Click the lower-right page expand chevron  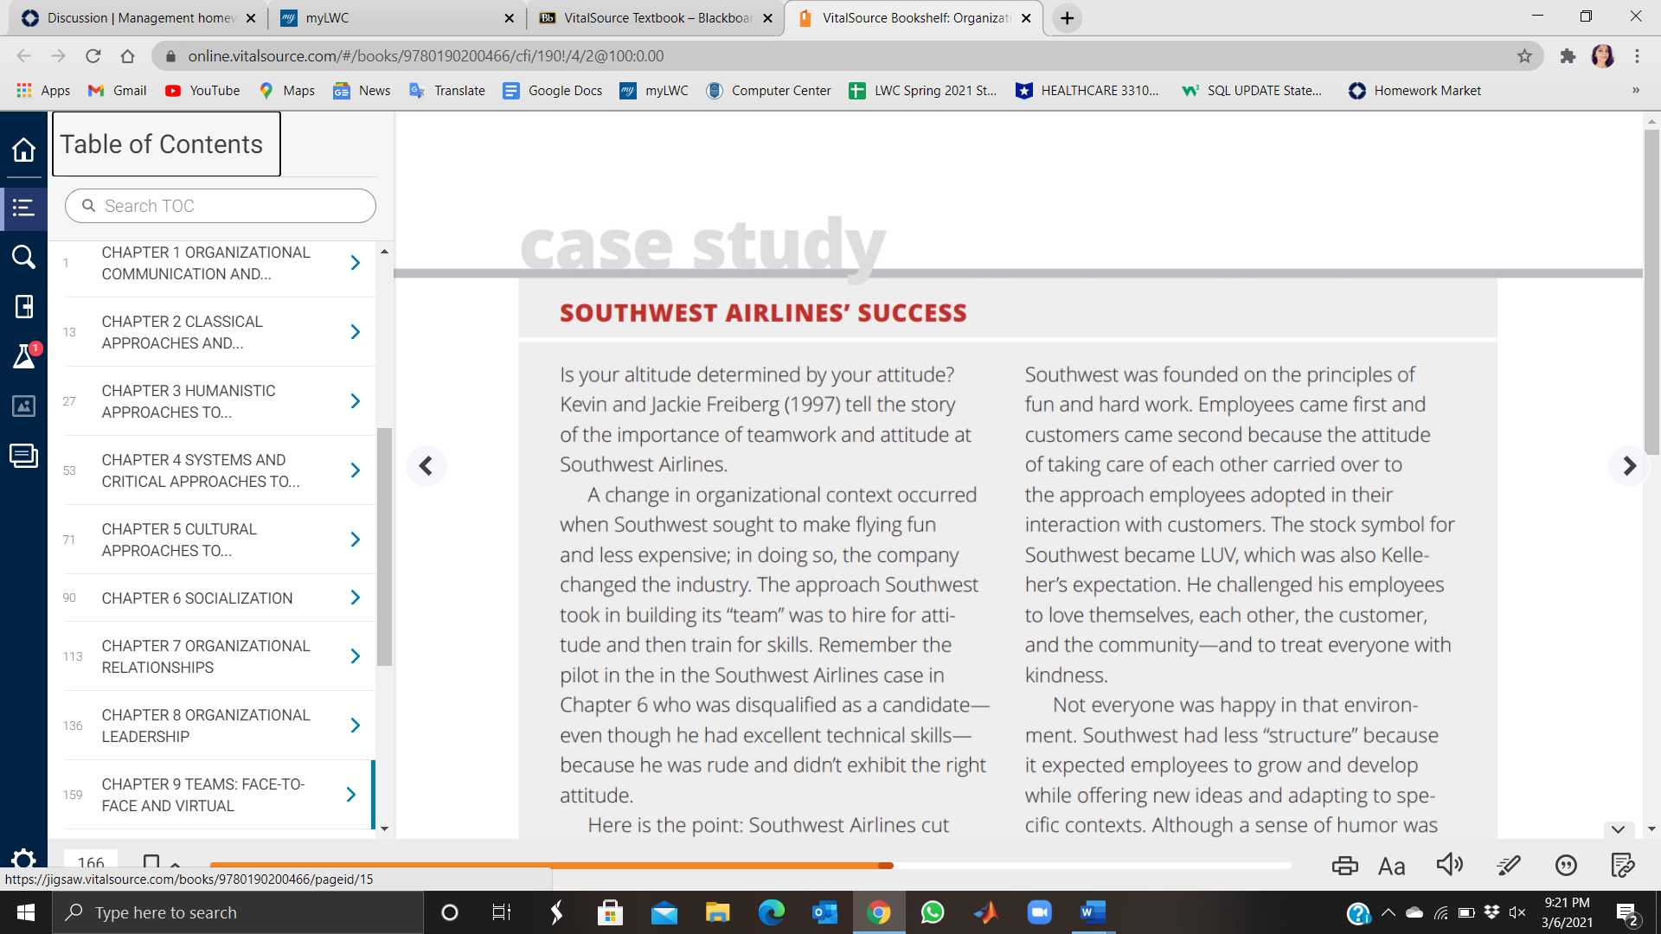point(1618,829)
